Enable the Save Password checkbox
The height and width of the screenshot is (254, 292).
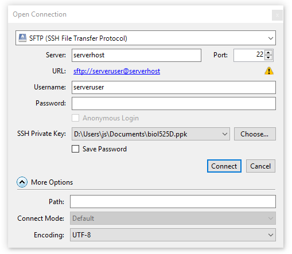click(75, 149)
